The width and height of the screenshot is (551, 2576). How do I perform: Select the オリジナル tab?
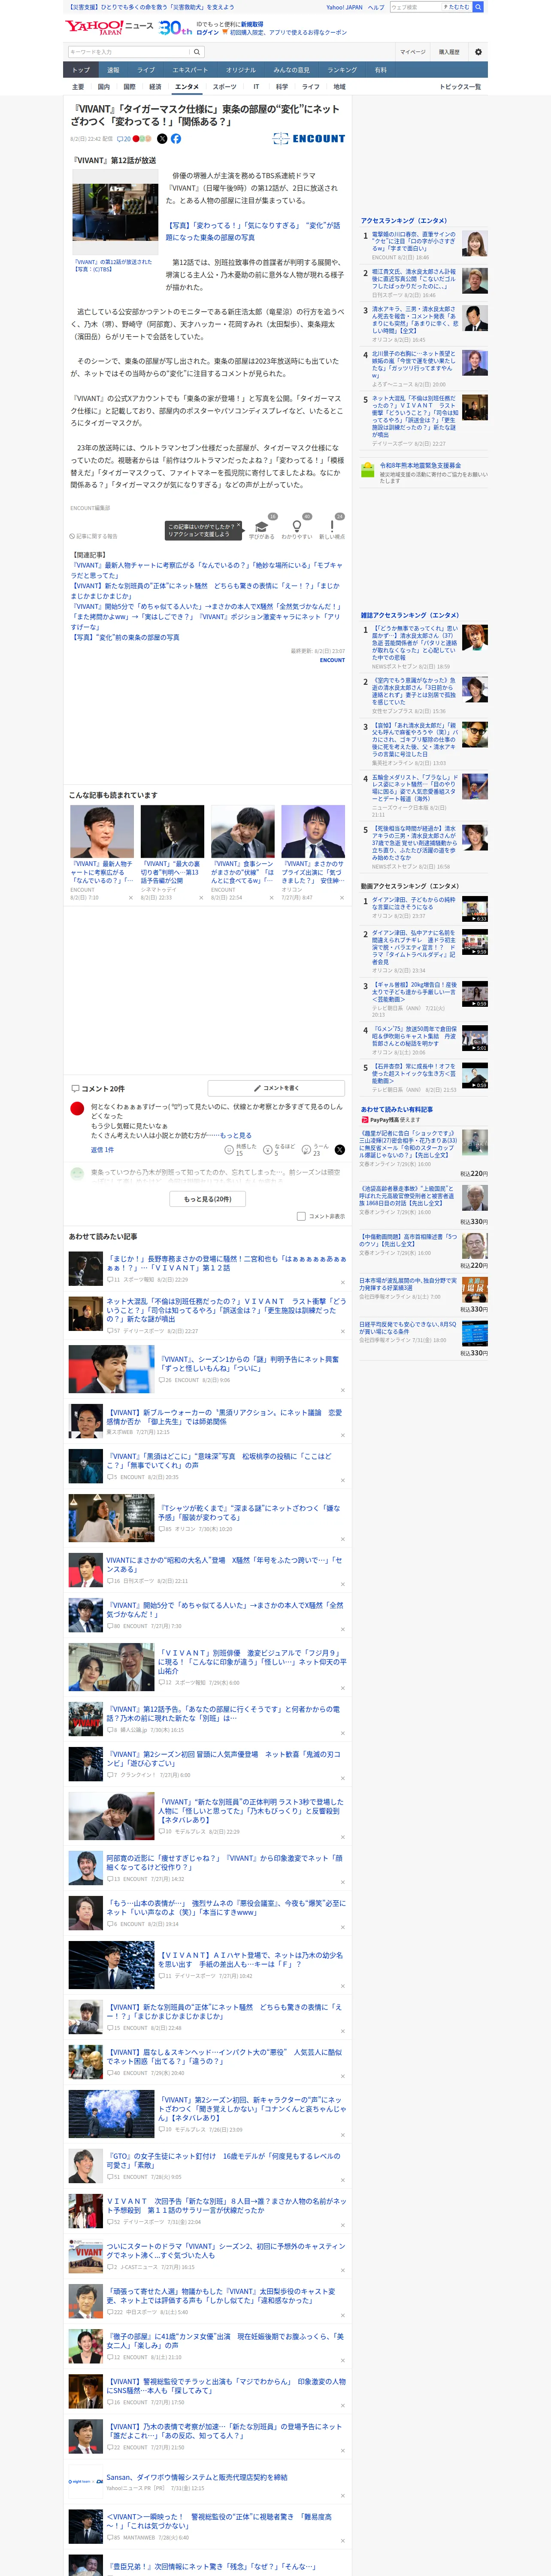[241, 70]
